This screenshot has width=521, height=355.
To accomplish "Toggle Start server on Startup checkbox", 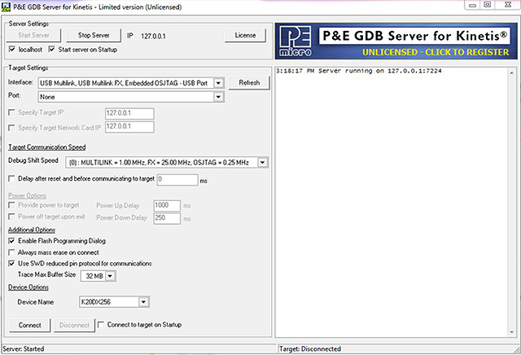I will click(51, 49).
